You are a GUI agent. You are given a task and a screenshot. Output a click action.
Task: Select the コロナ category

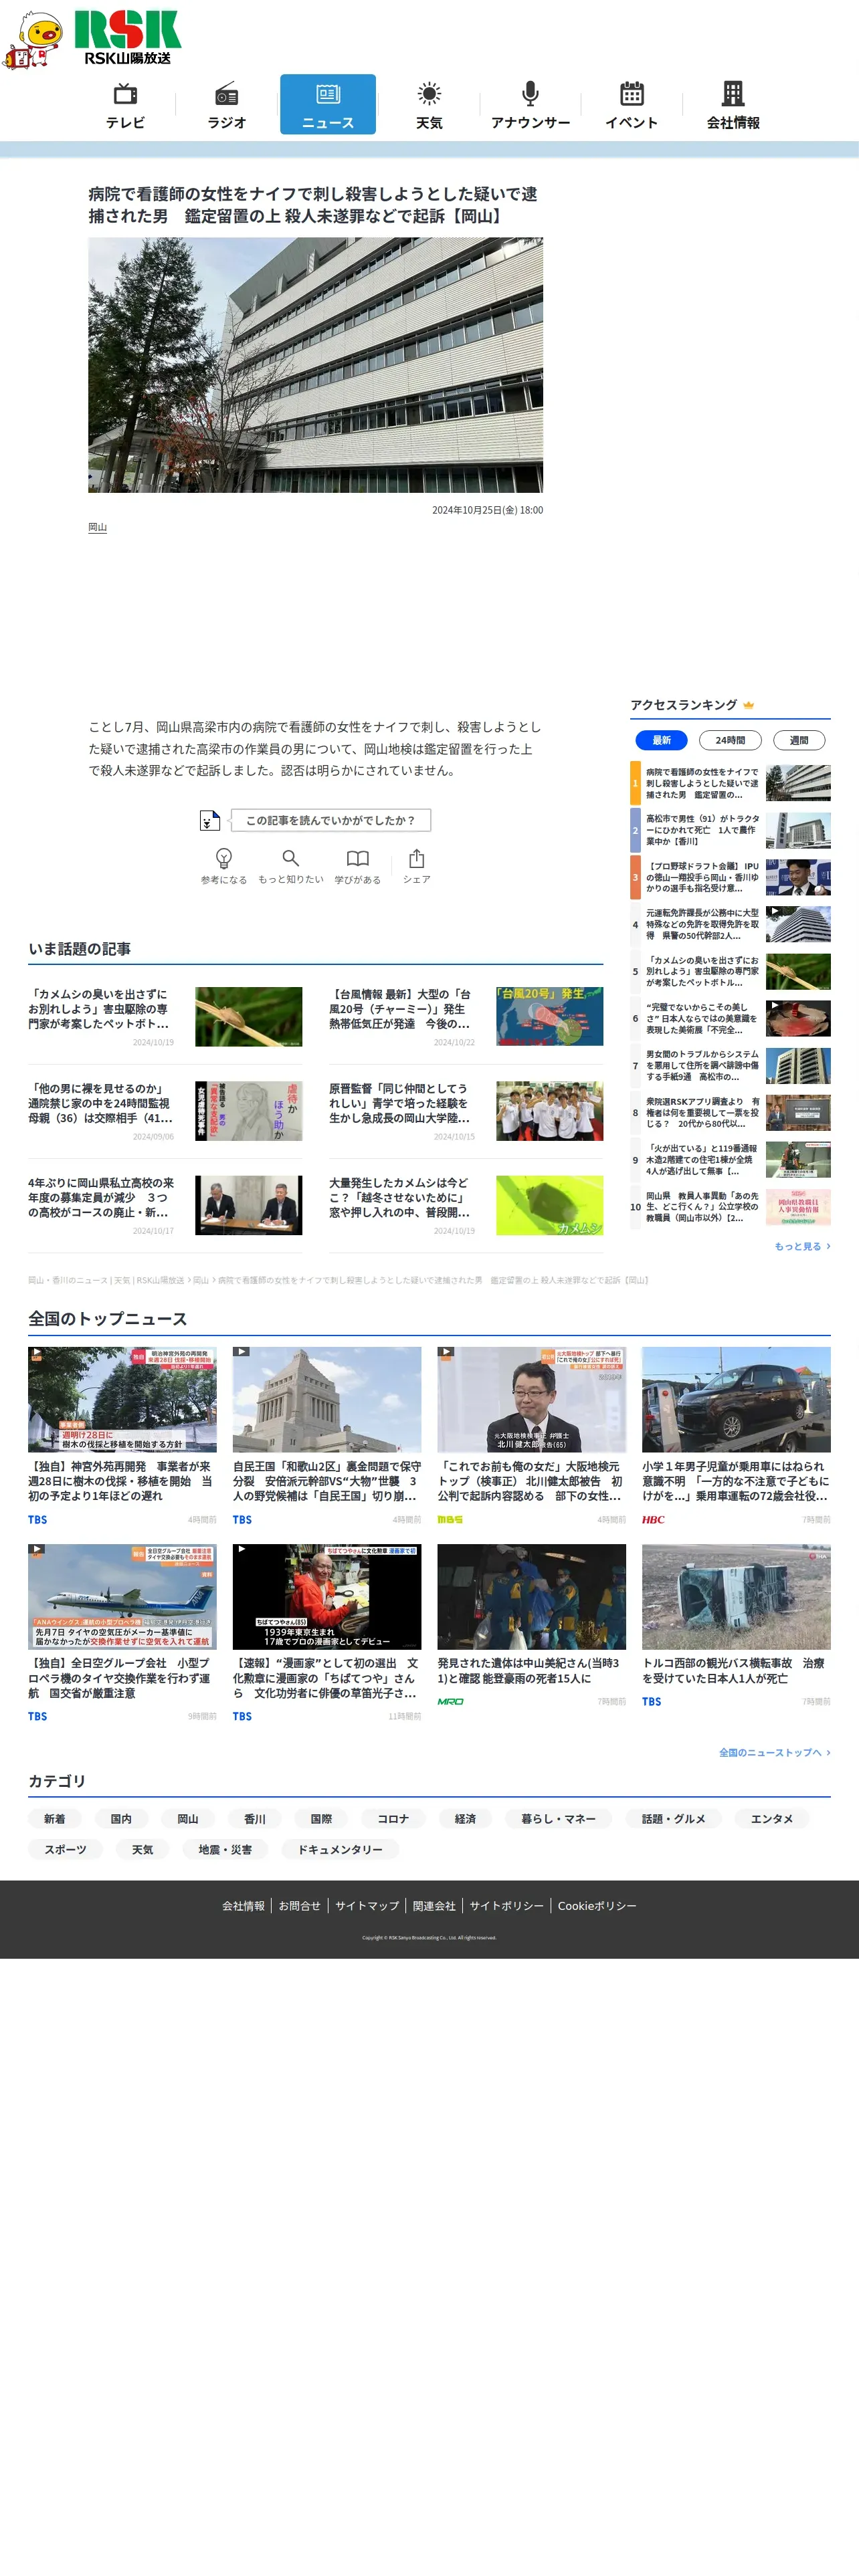[x=393, y=1818]
